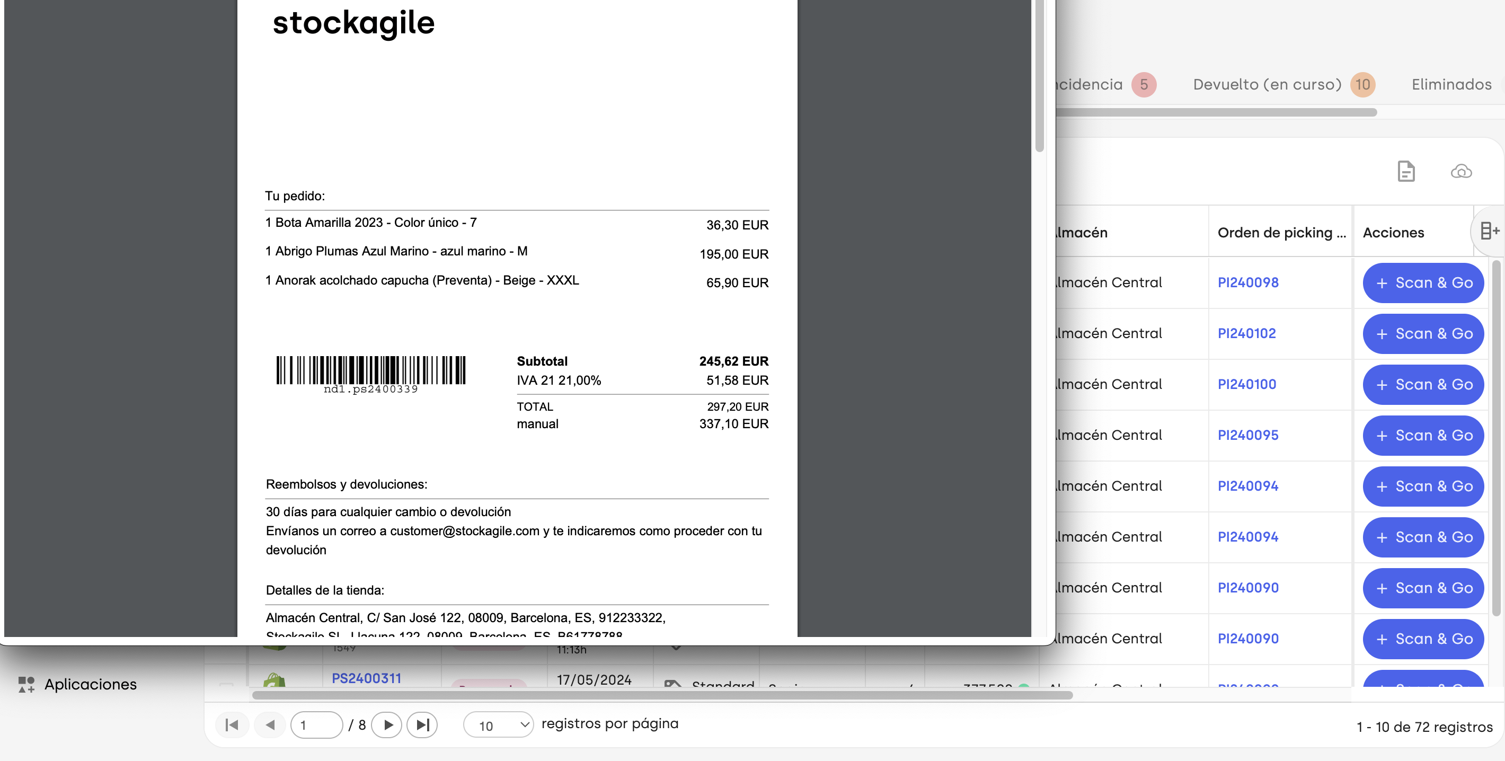Click the tabs horizontal scrollbar

pos(1216,111)
